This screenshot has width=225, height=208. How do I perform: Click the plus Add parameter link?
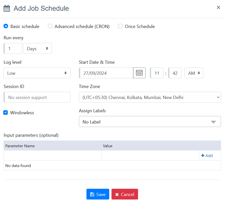[x=207, y=155]
